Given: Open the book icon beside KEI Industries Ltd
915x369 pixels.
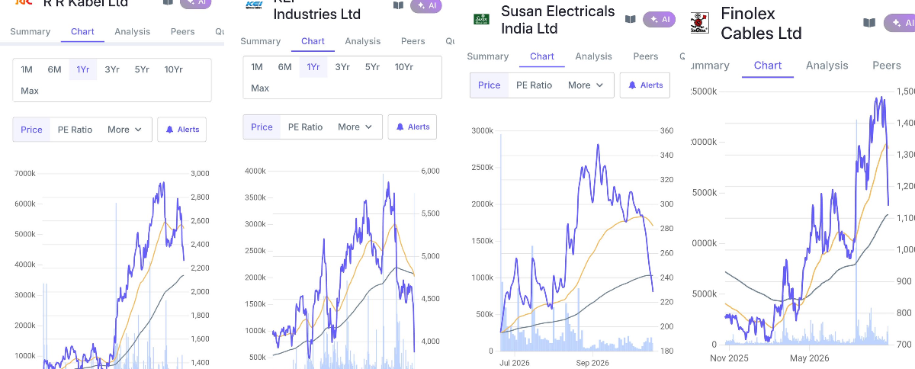Looking at the screenshot, I should coord(398,5).
